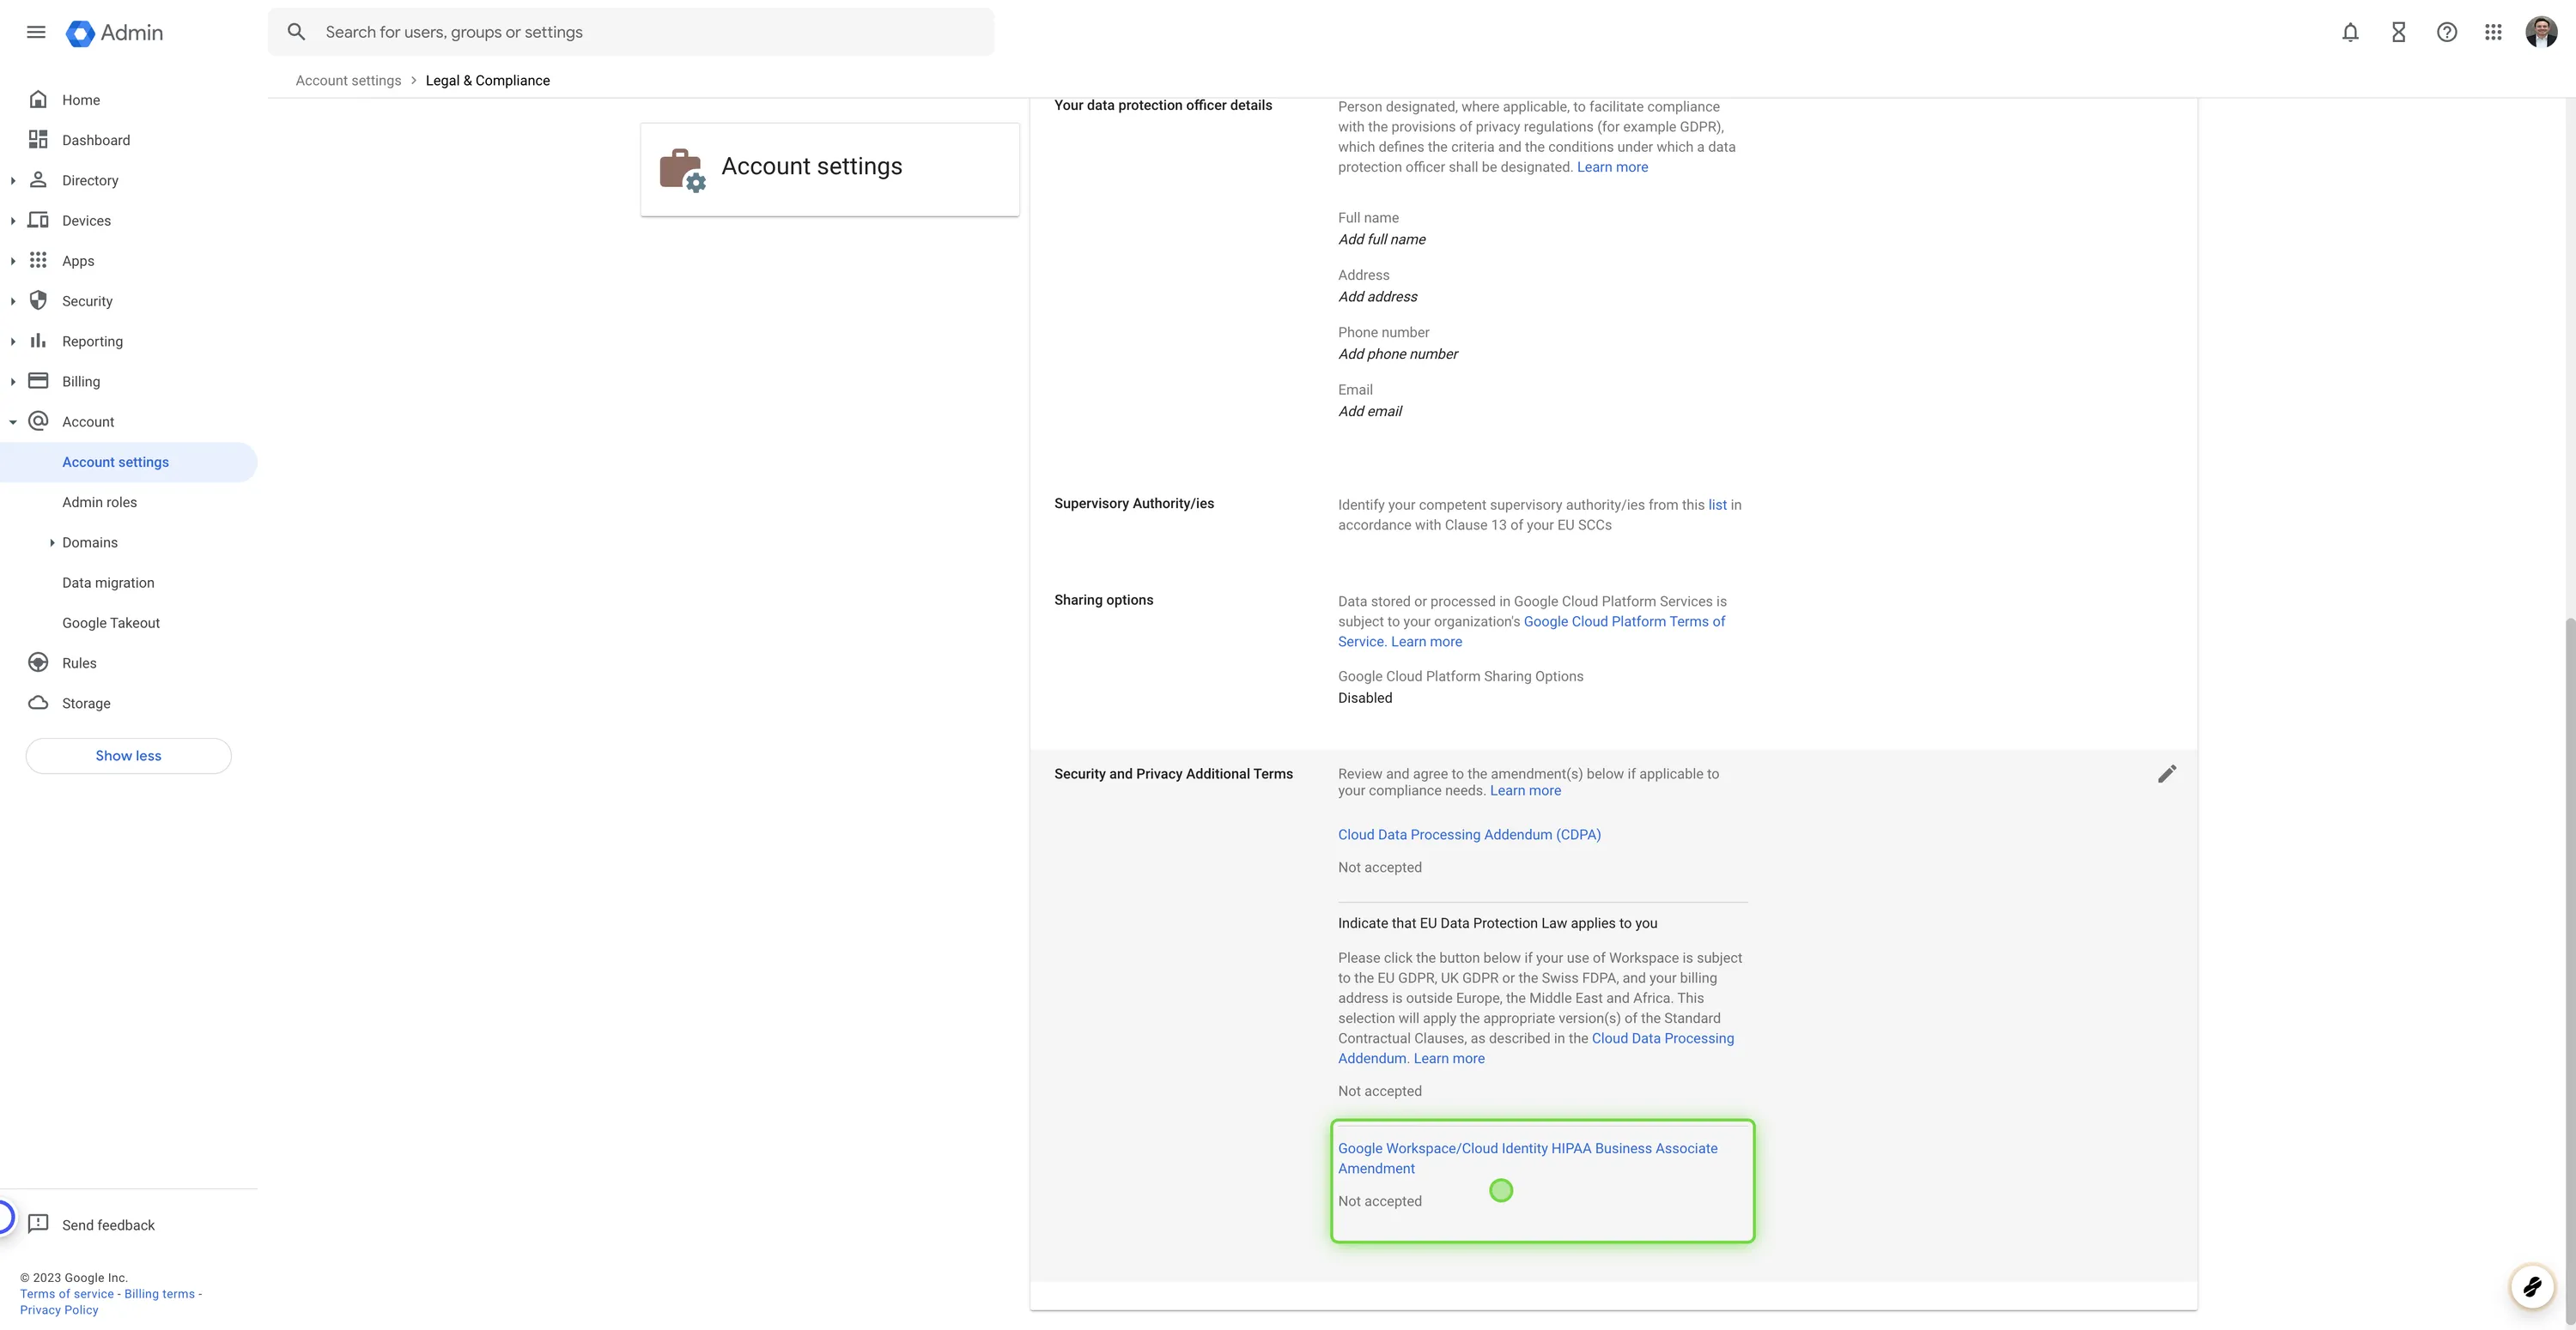Open the user profile avatar
This screenshot has height=1330, width=2576.
[2540, 32]
